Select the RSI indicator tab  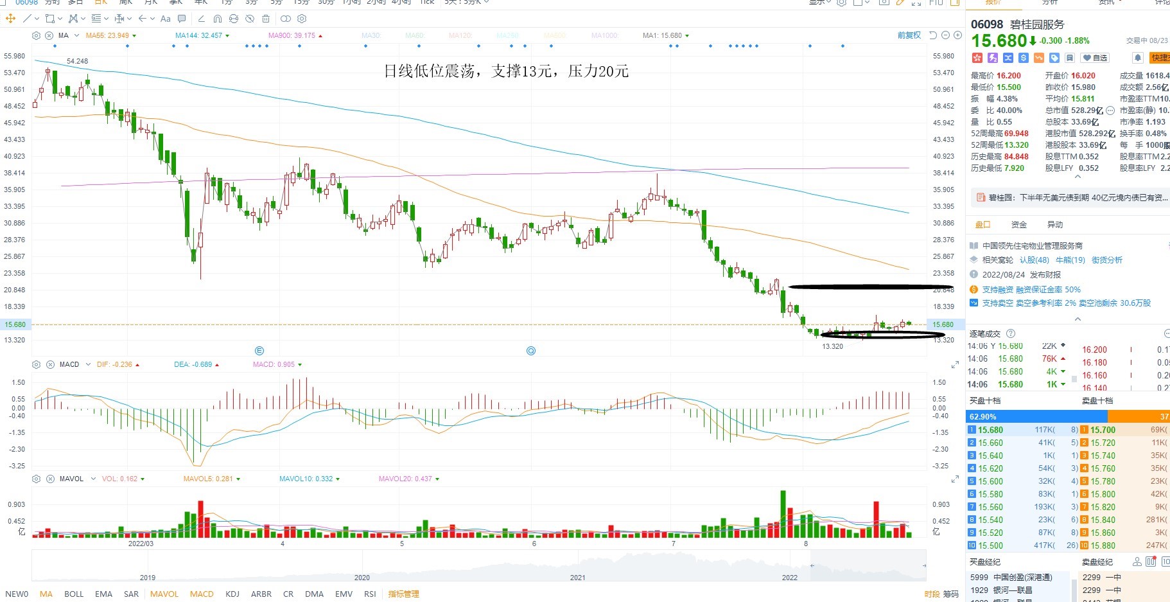click(370, 594)
